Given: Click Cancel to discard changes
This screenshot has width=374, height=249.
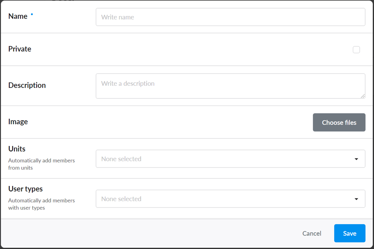Looking at the screenshot, I should [312, 233].
